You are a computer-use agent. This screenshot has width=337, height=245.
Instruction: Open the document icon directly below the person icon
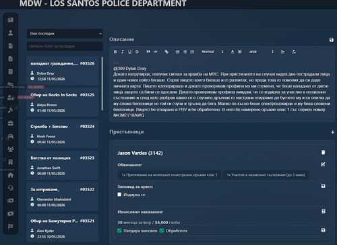pyautogui.click(x=10, y=46)
